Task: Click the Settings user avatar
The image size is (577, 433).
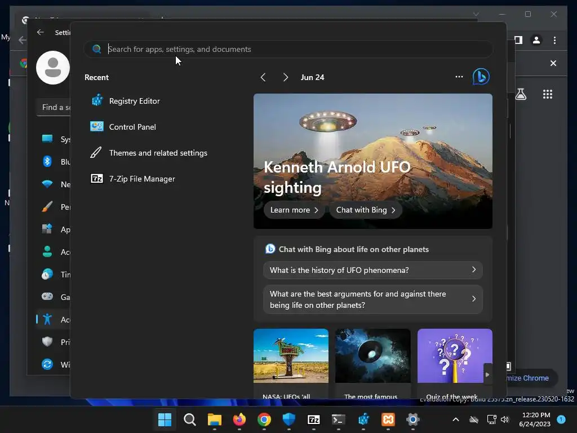Action: click(x=53, y=68)
